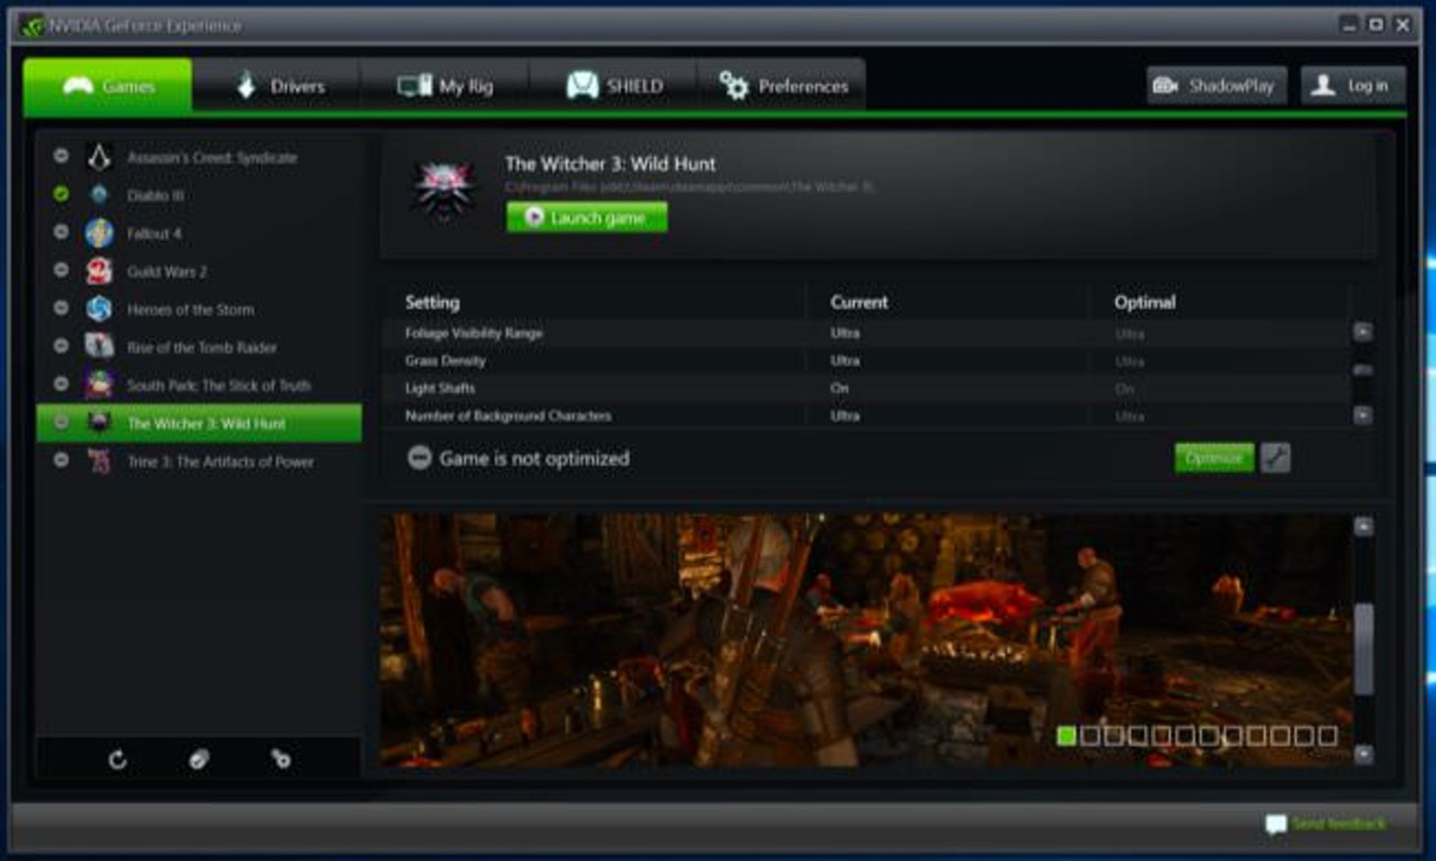Click Send feedback link
This screenshot has height=861, width=1436.
click(1338, 824)
